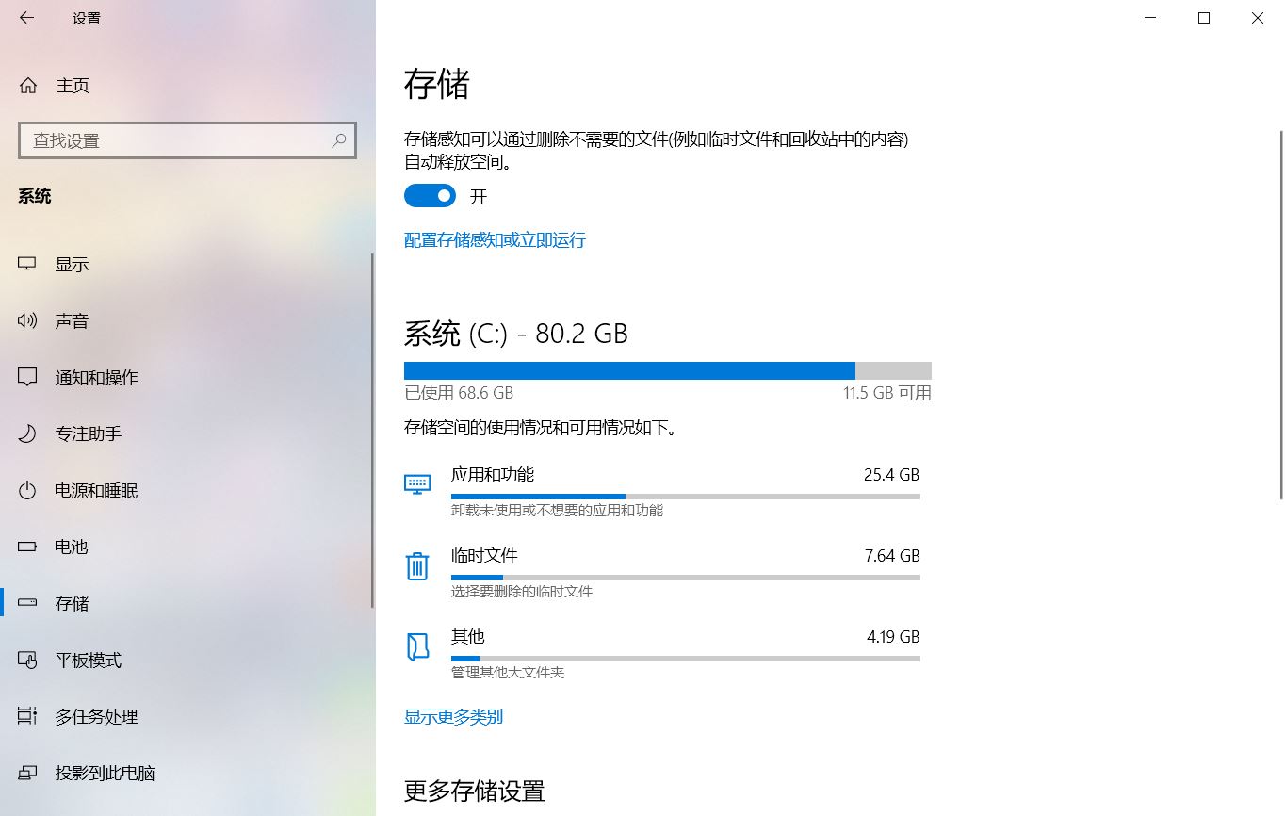This screenshot has width=1285, height=816.
Task: Click the system C: drive usage bar
Action: [x=668, y=370]
